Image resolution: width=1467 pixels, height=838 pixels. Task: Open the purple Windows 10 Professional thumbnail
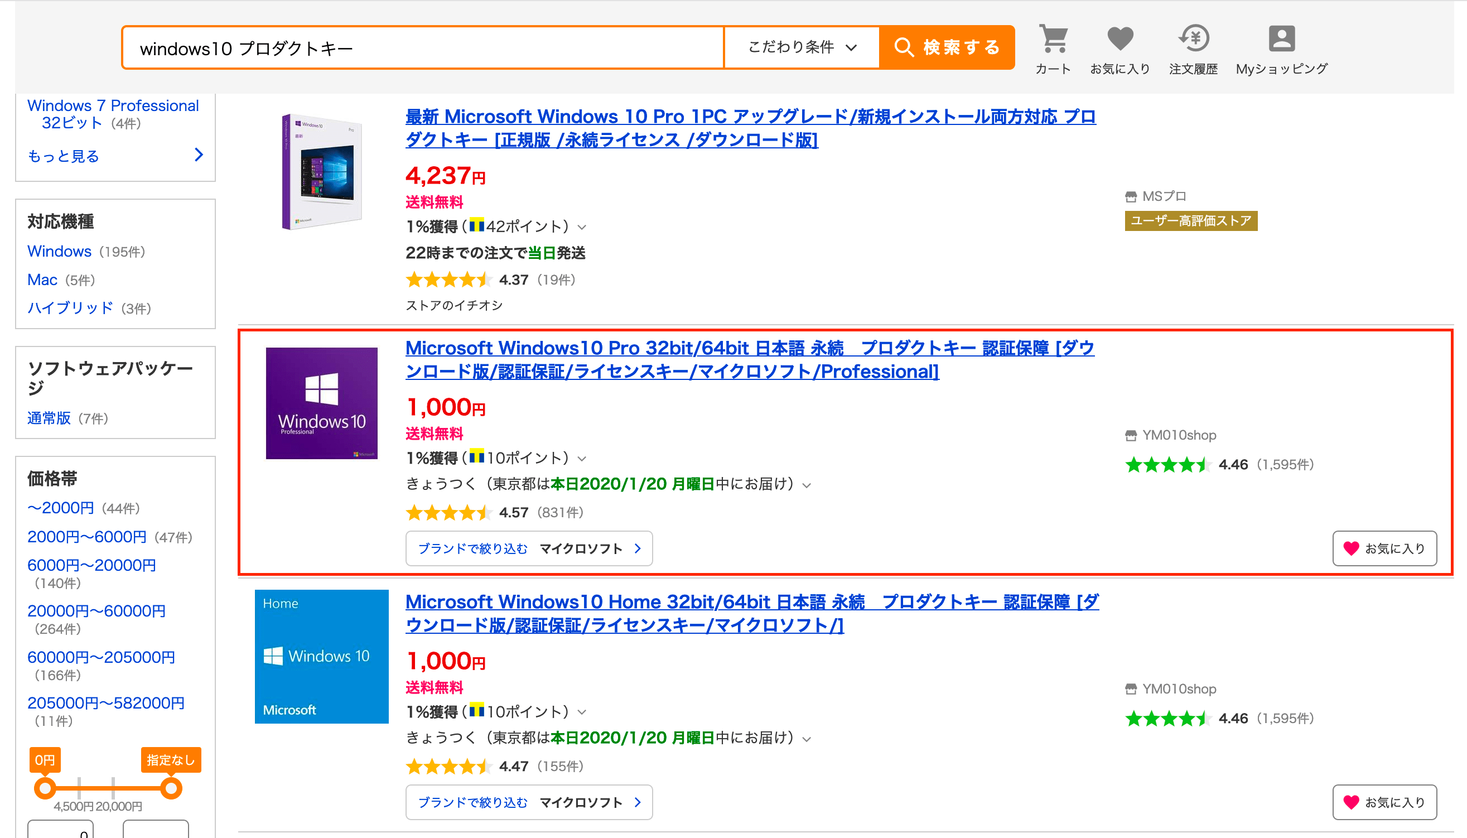click(322, 403)
